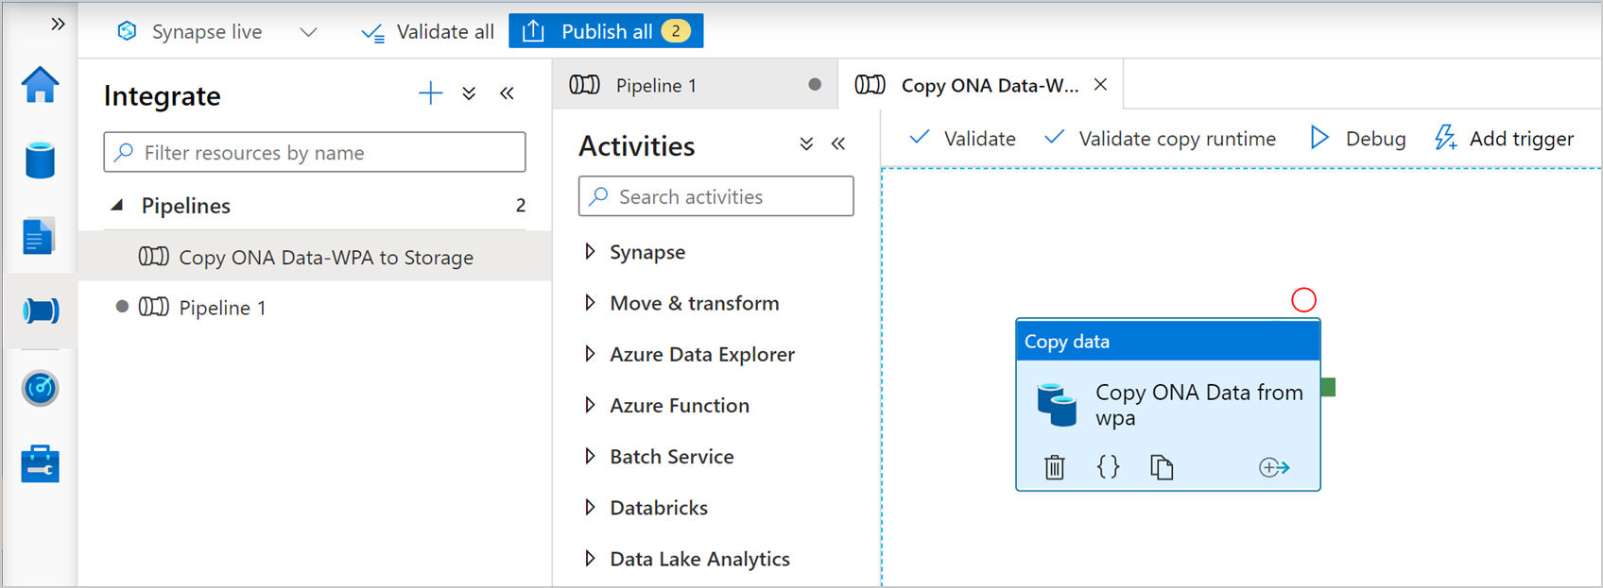This screenshot has height=588, width=1603.
Task: Click the Debug button
Action: coord(1358,139)
